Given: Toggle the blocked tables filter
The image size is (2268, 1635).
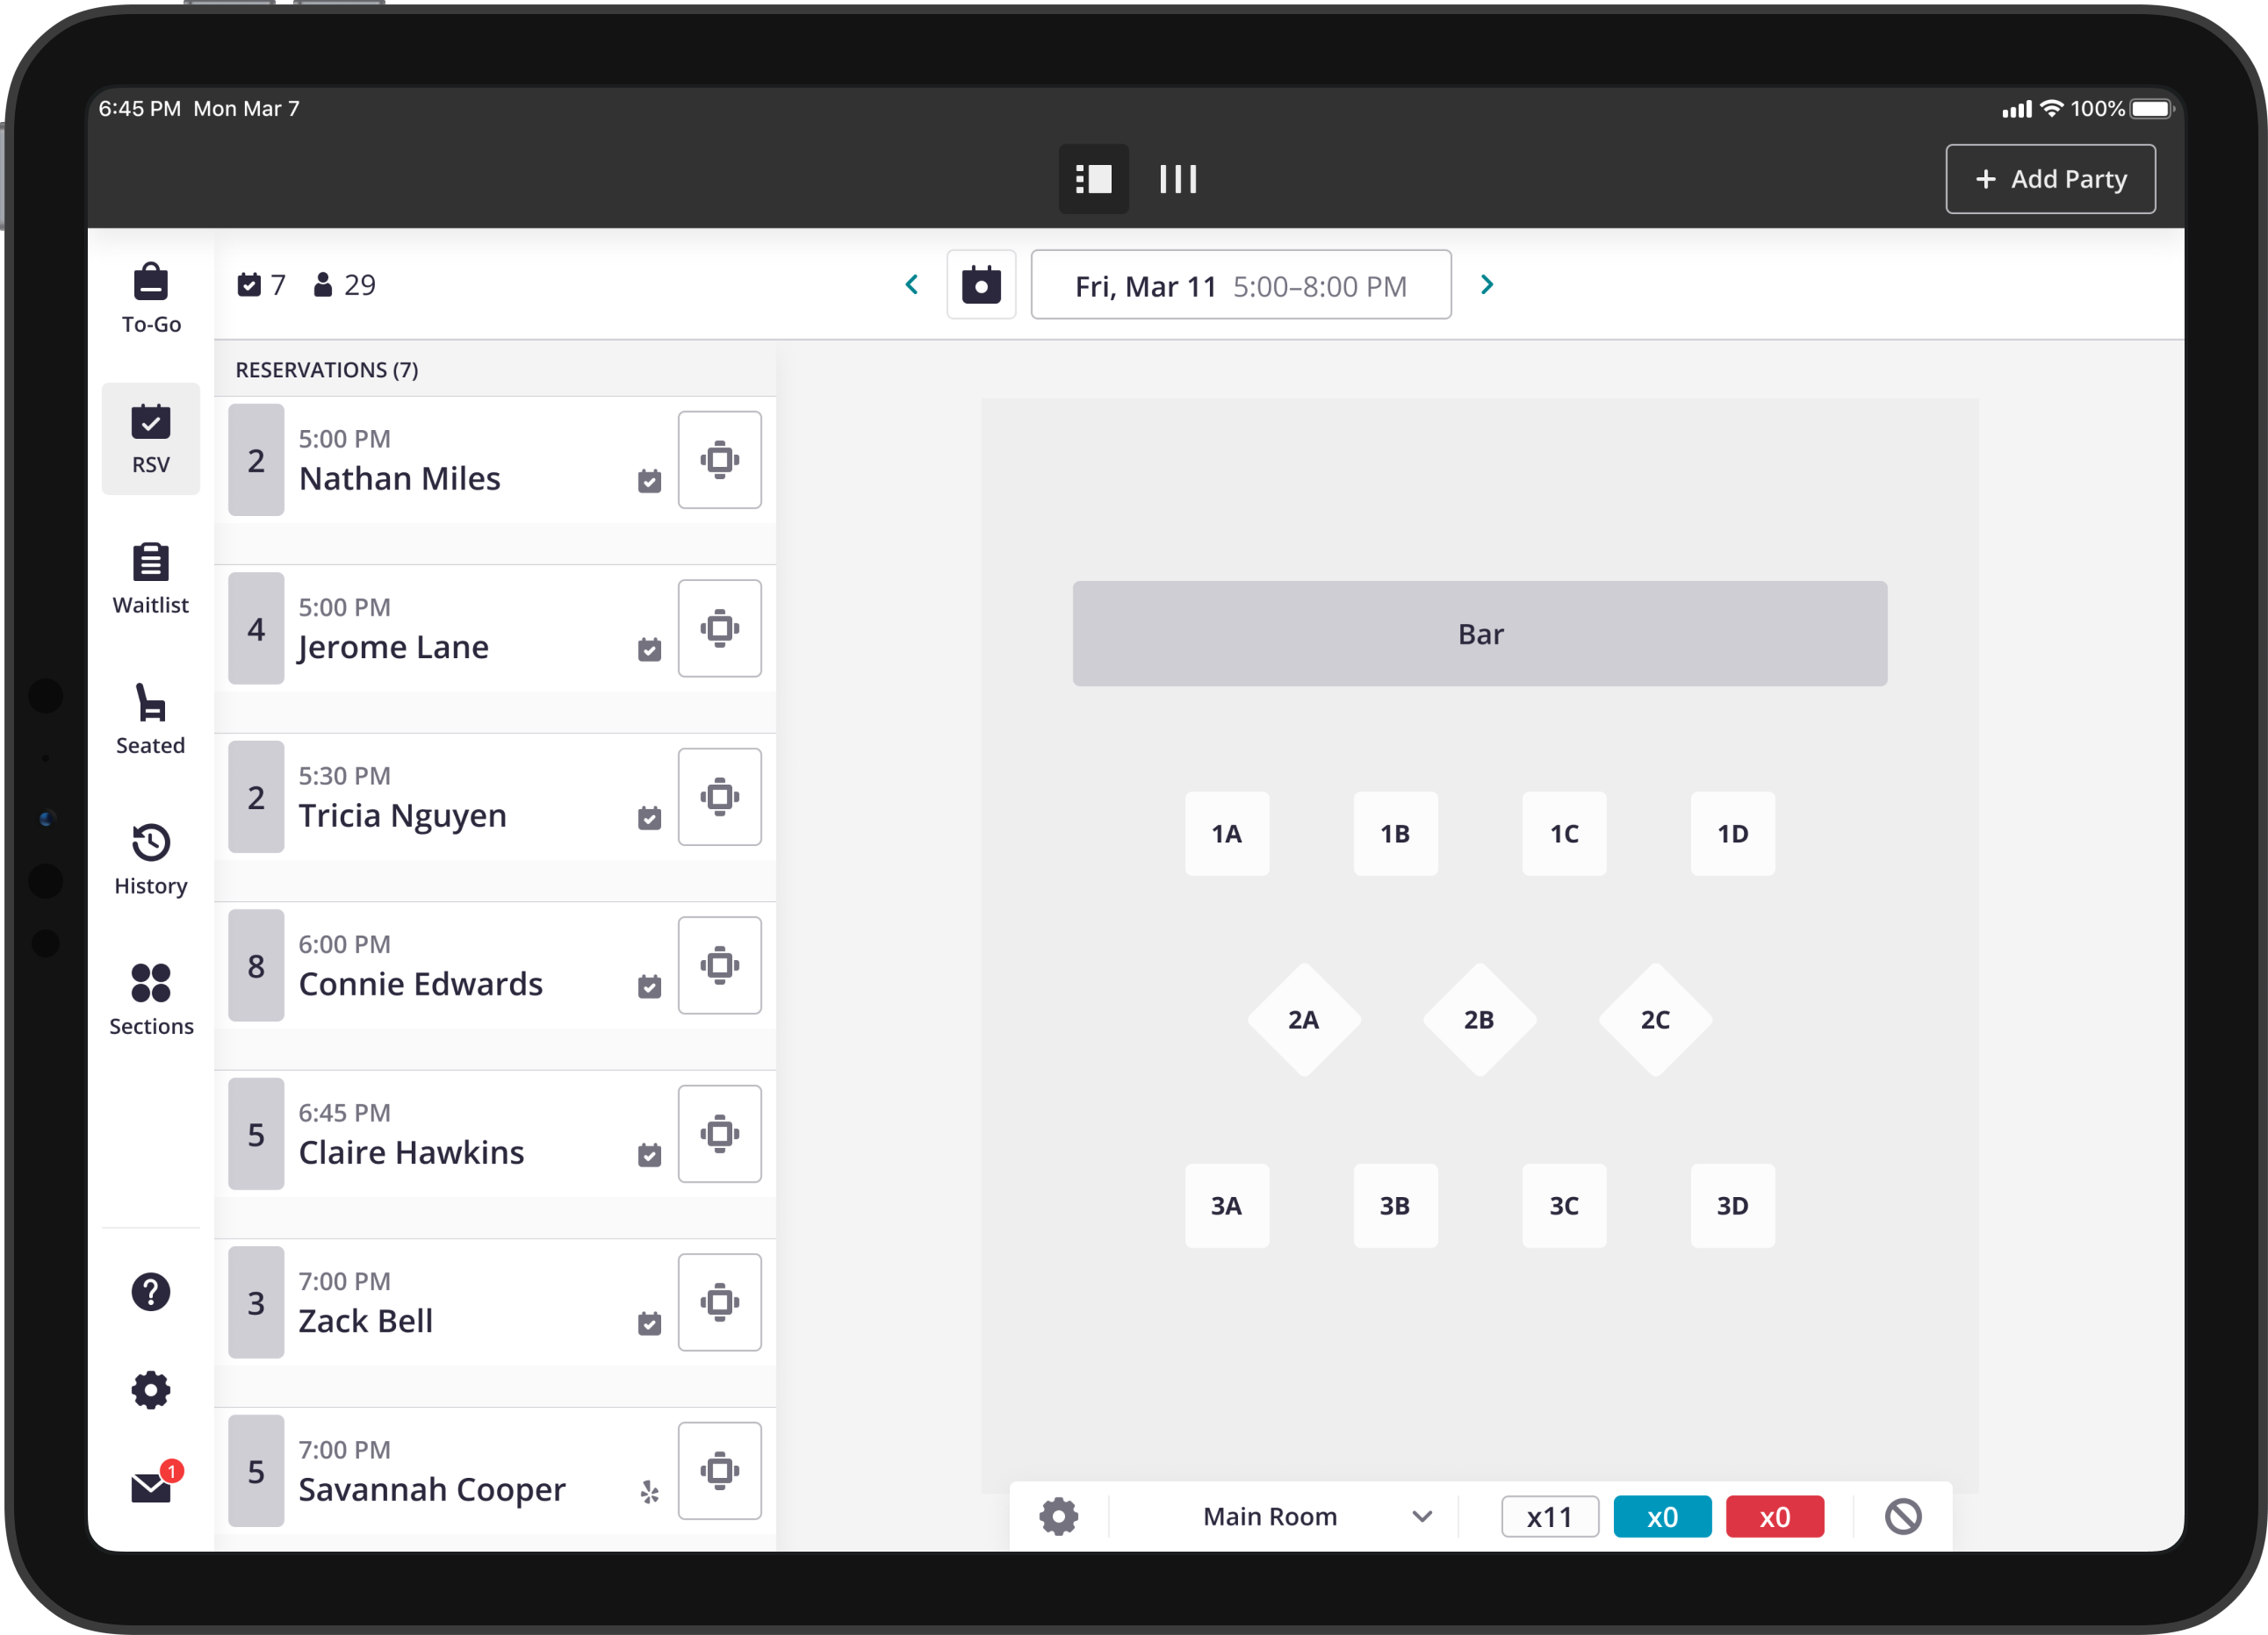Looking at the screenshot, I should click(1904, 1516).
